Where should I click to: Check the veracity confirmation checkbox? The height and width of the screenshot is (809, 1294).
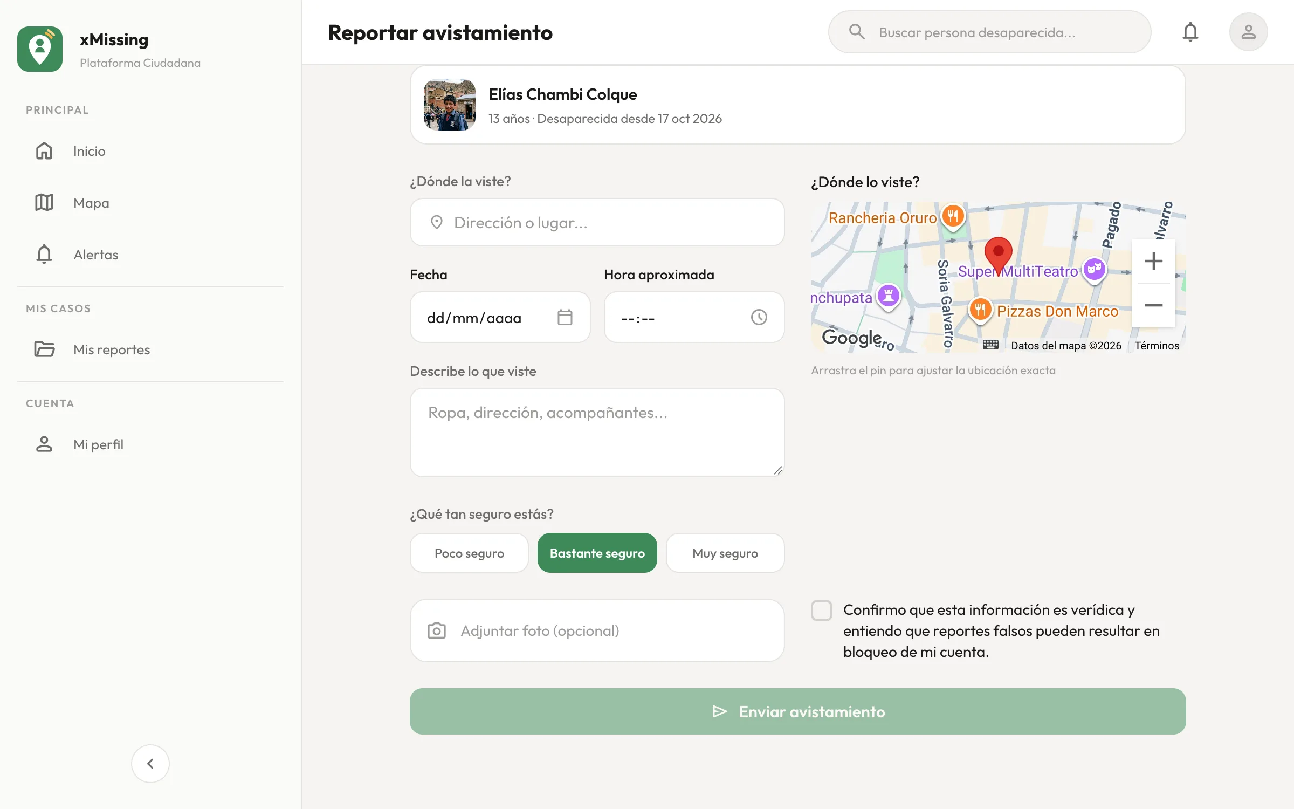click(x=822, y=611)
